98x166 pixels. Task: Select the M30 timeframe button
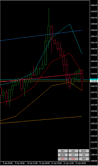63,155
